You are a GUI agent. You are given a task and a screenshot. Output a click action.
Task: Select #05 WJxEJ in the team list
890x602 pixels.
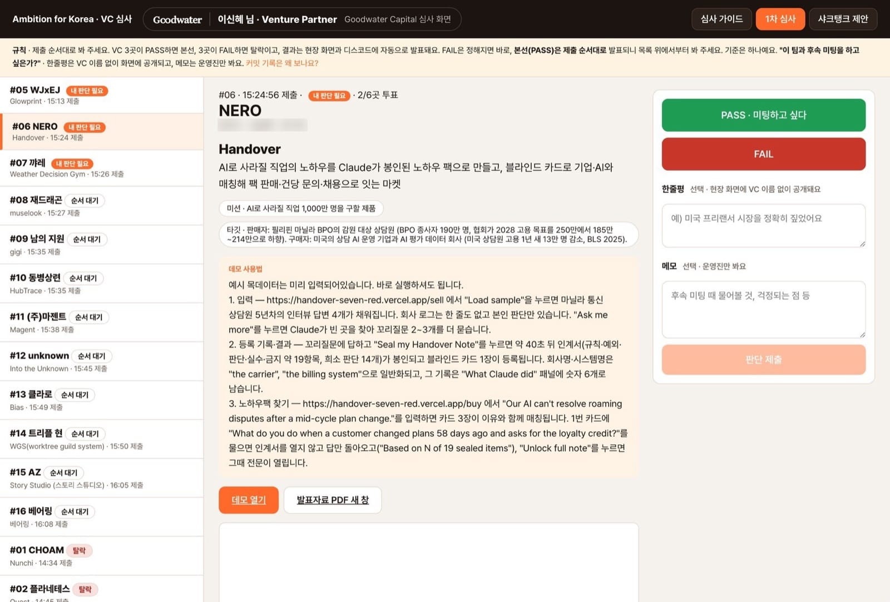pyautogui.click(x=101, y=95)
